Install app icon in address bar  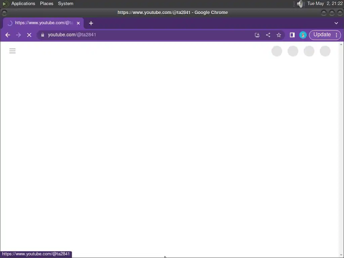coord(257,35)
